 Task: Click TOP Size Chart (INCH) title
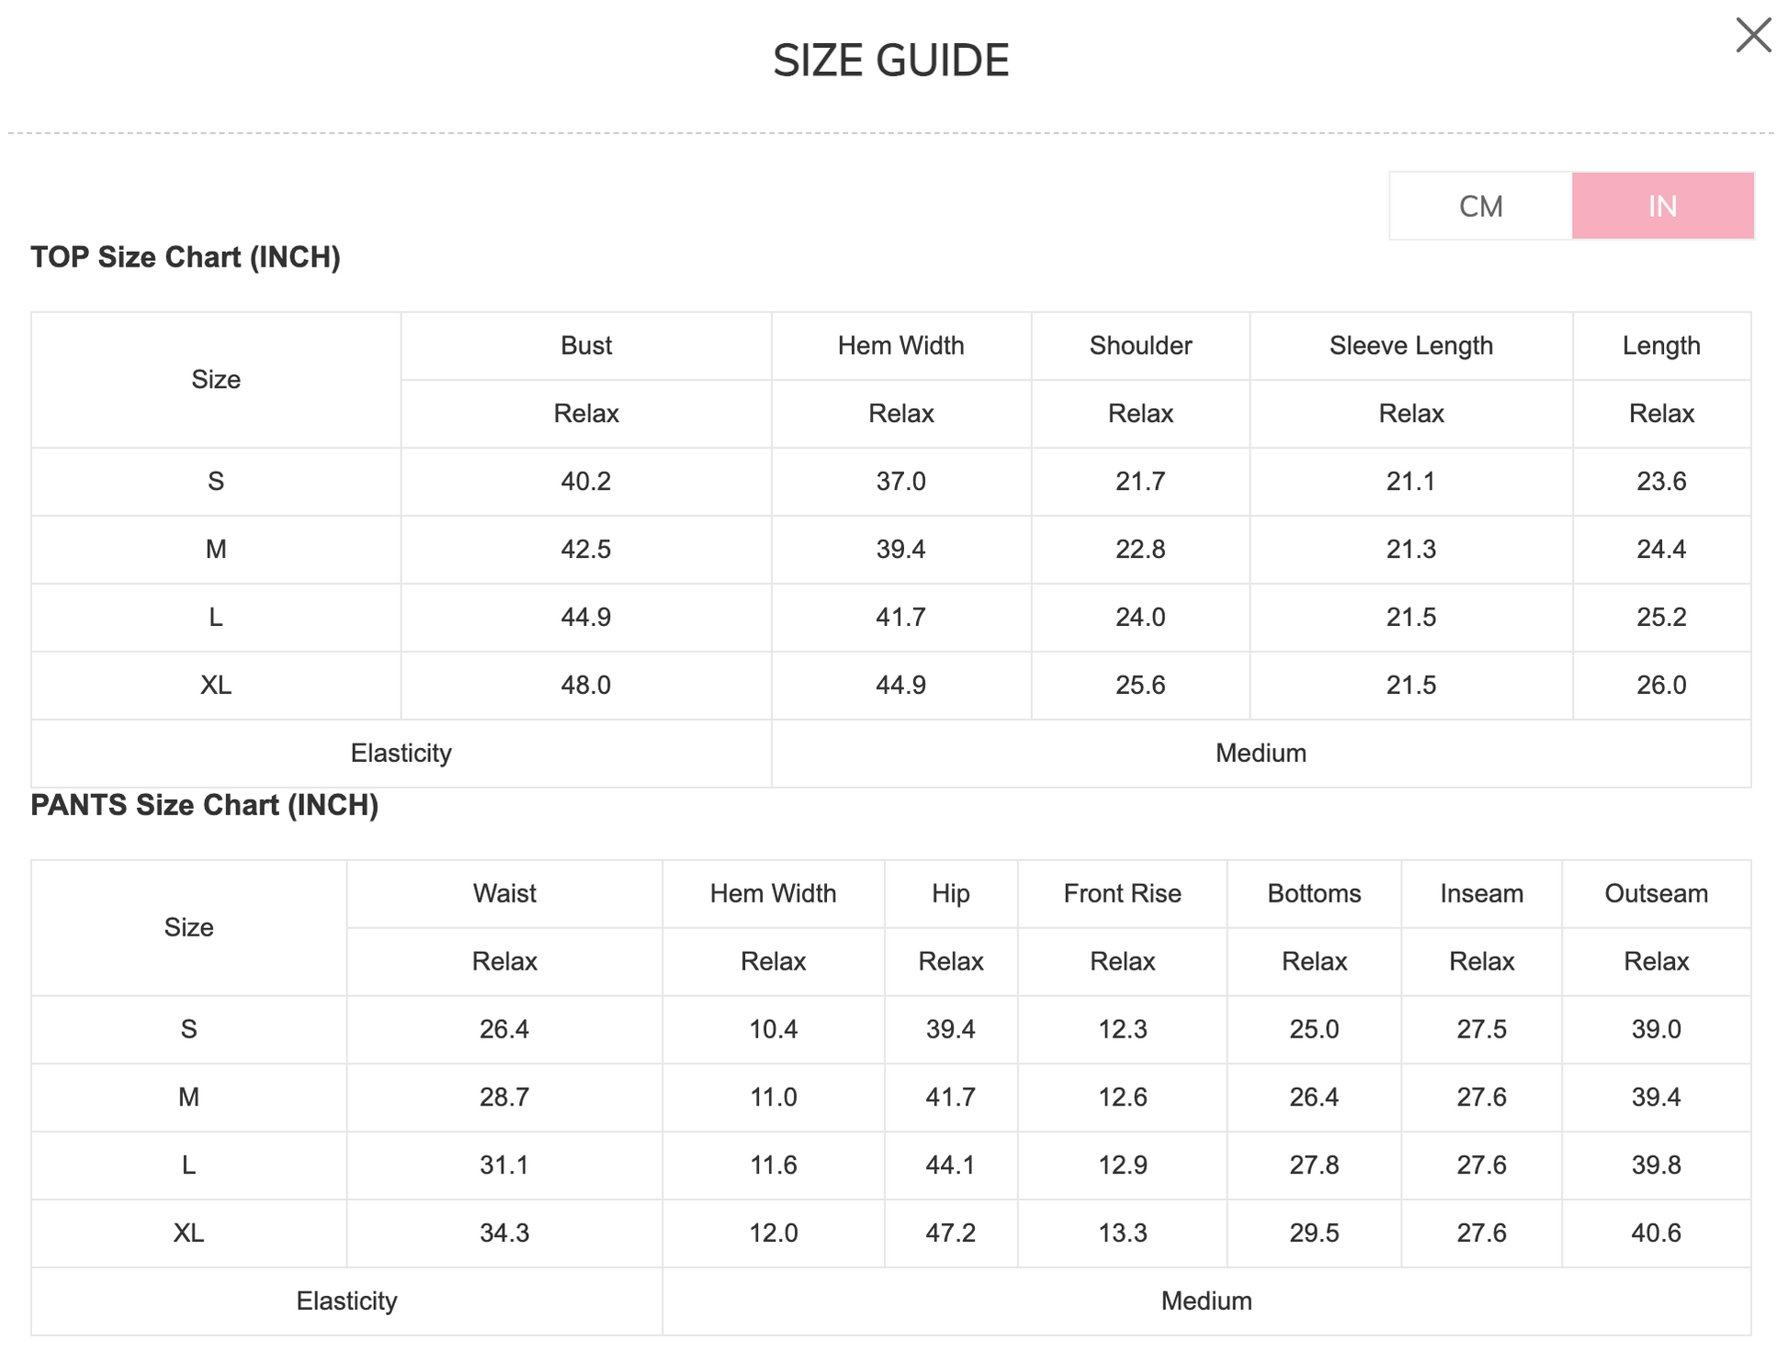(186, 257)
